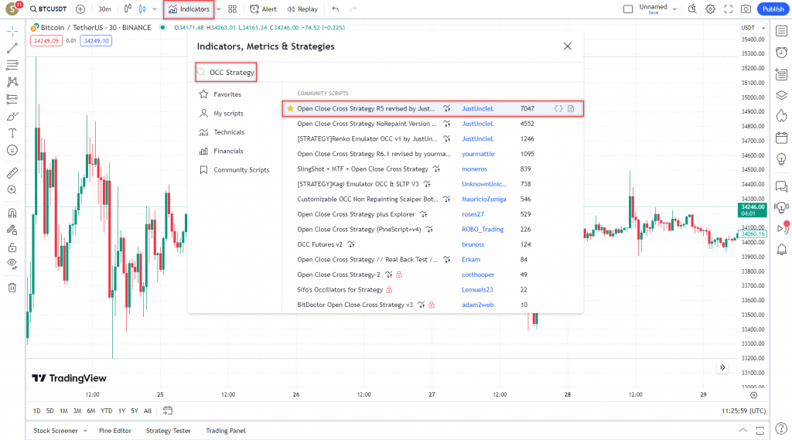Open the Indicators menu button
792x440 pixels.
[189, 9]
